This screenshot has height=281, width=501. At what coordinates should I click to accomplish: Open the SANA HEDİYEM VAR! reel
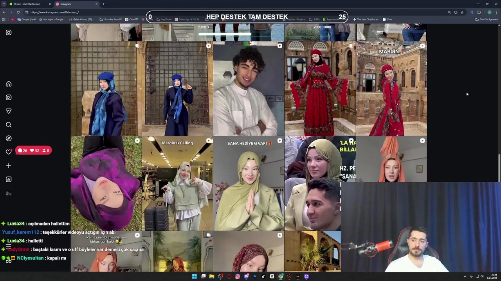[x=249, y=183]
